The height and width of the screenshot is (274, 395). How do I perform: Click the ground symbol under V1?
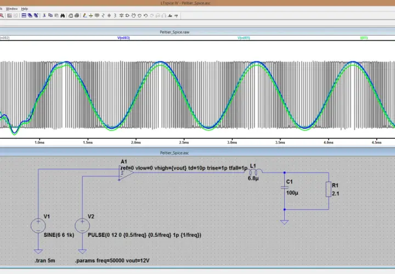click(x=38, y=252)
